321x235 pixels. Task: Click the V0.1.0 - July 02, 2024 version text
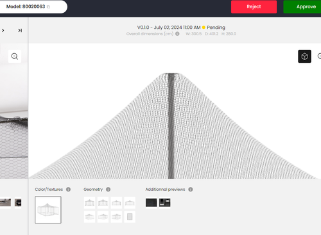click(169, 28)
